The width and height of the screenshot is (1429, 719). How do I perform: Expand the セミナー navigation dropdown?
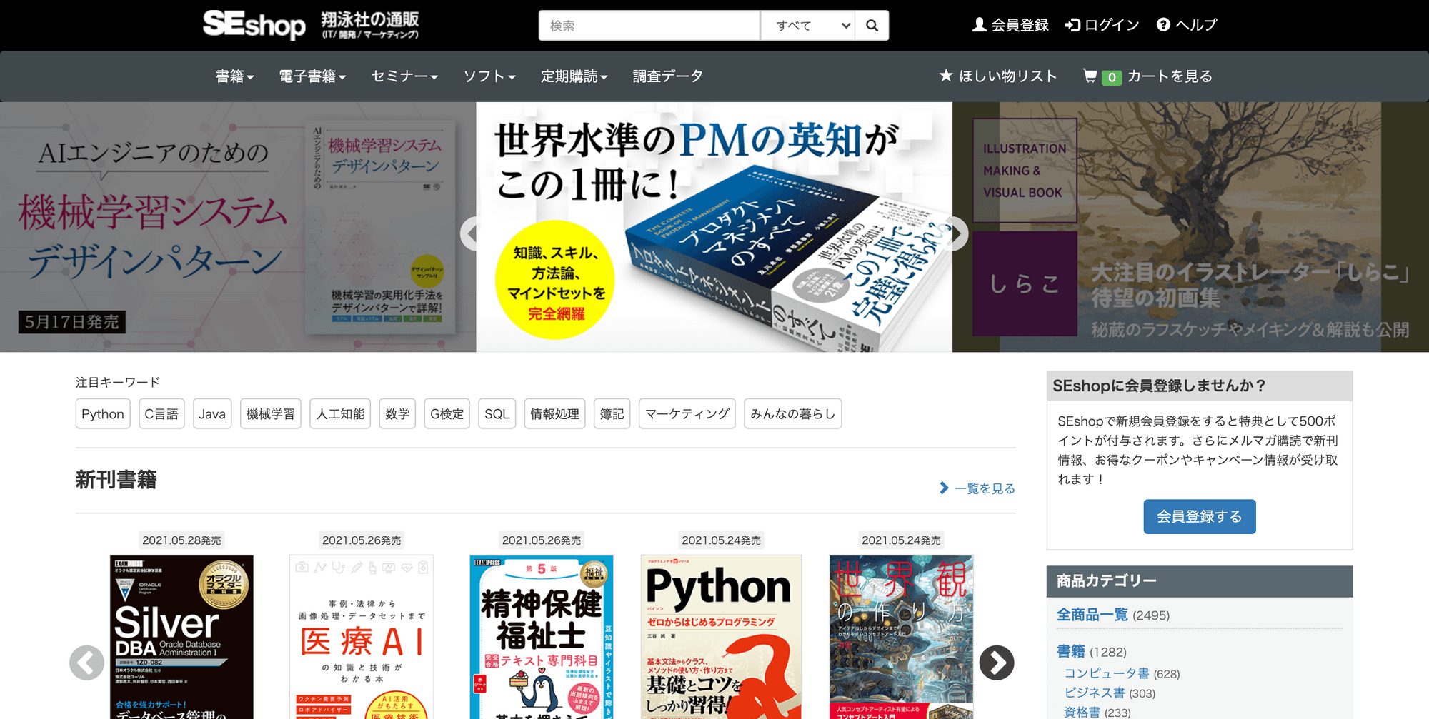click(x=404, y=76)
